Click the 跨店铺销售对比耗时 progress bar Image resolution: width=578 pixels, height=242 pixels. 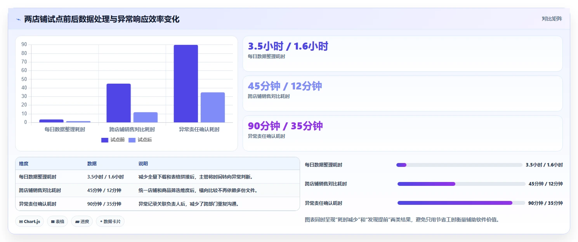point(461,184)
